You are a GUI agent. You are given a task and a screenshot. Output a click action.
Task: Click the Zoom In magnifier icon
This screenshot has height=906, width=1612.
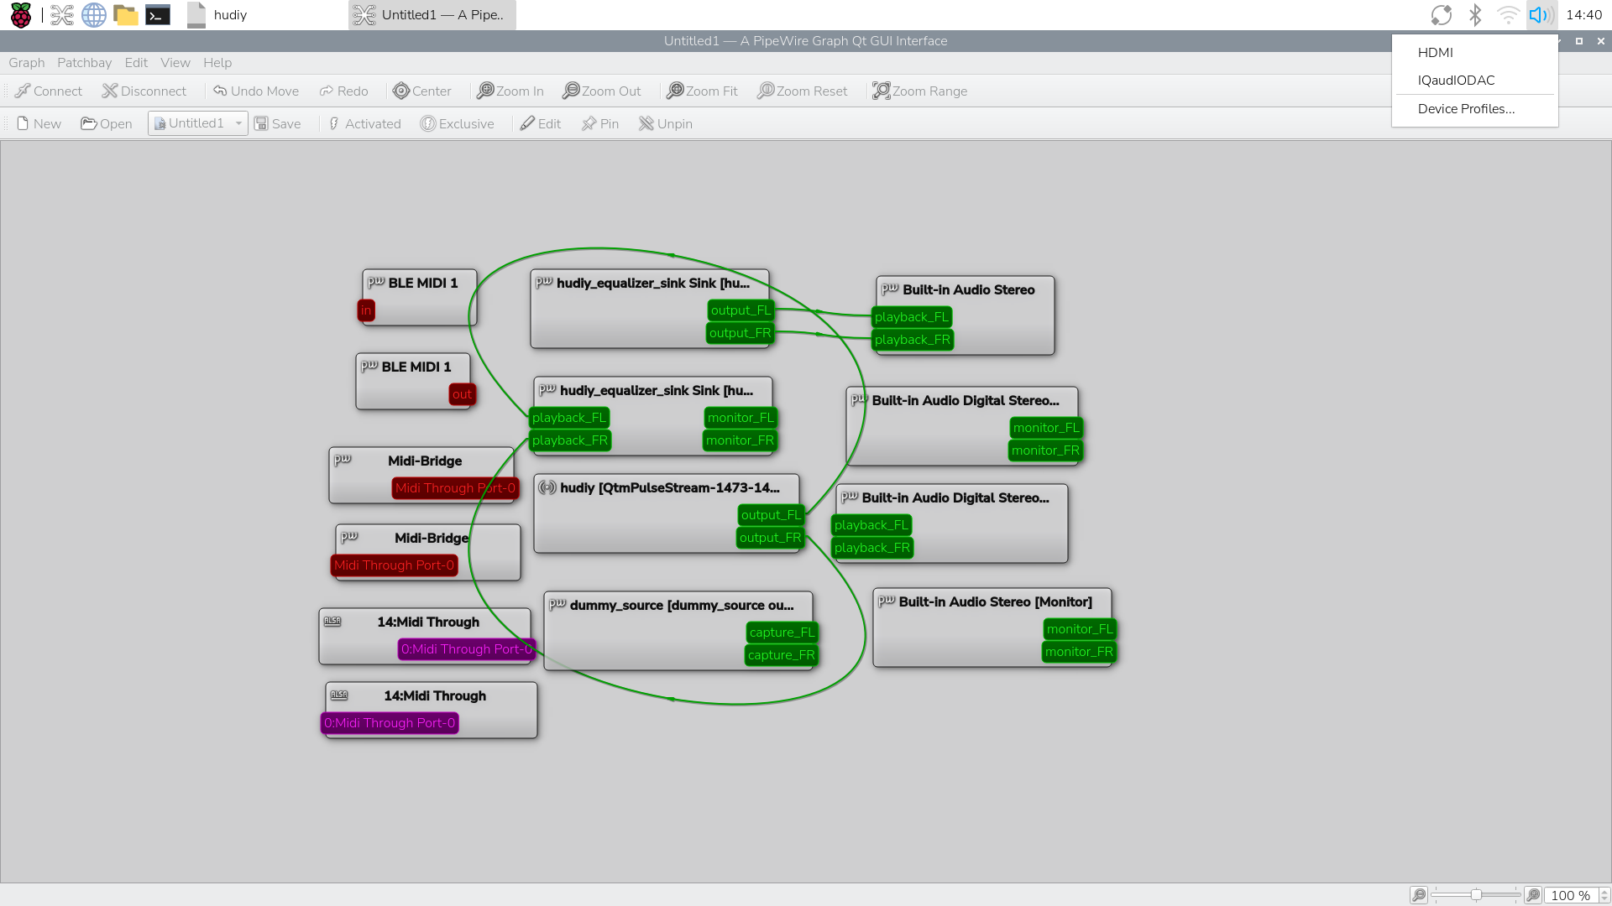click(x=485, y=91)
